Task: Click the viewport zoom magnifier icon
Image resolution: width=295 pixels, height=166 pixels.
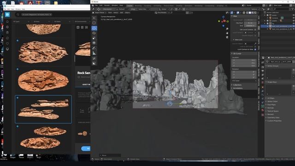Action: point(227,29)
